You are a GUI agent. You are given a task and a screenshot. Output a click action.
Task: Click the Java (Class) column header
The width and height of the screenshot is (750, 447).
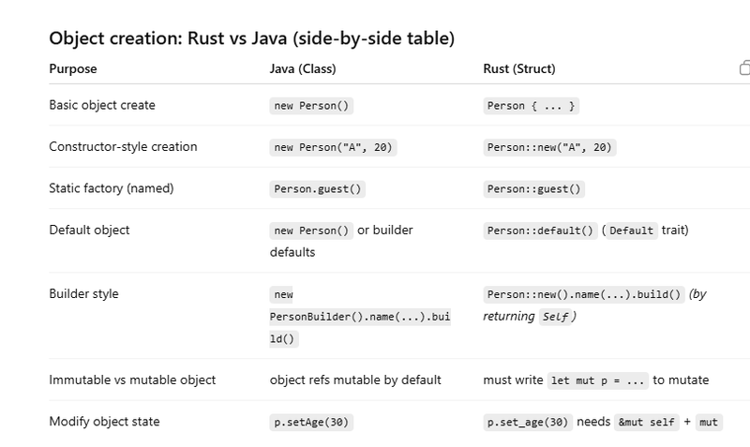click(x=303, y=68)
